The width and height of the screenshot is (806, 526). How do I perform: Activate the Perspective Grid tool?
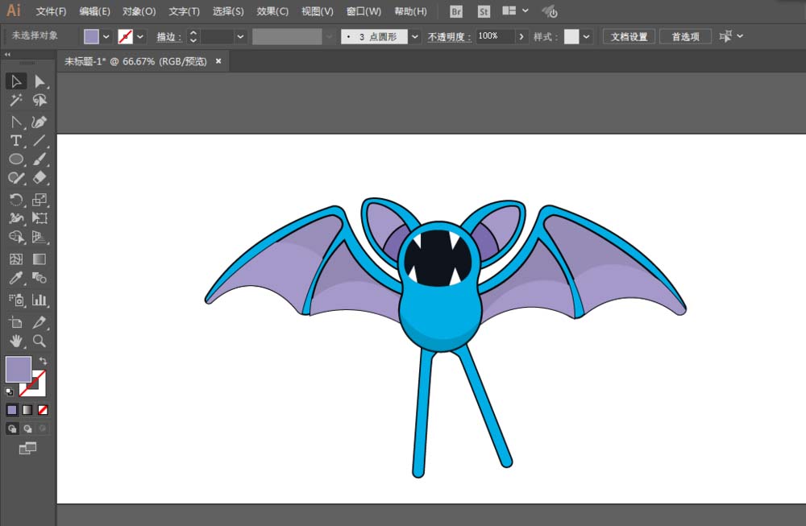tap(39, 237)
